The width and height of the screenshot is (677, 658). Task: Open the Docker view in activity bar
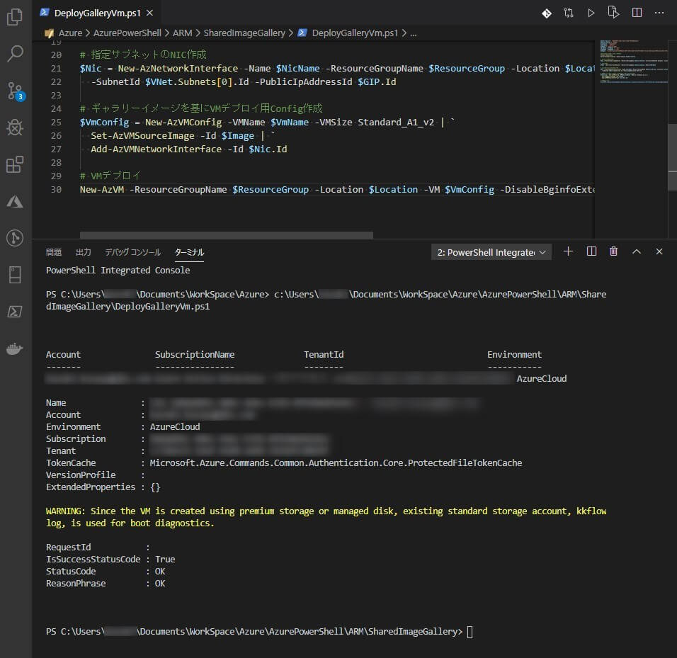[x=15, y=349]
